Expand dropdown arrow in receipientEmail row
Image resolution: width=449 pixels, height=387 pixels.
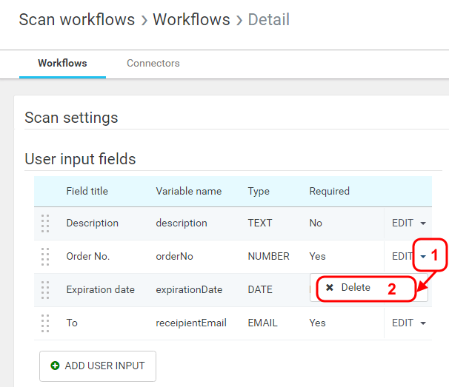423,323
